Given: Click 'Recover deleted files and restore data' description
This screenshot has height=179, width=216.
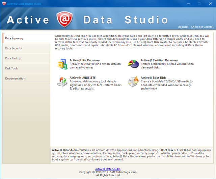Looking at the screenshot, I should pos(95,66).
